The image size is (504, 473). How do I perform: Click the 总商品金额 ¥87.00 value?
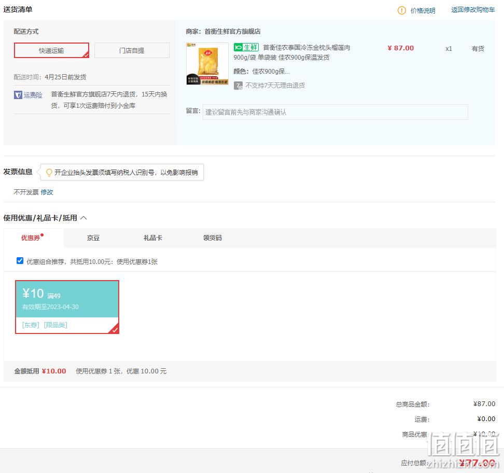click(x=484, y=404)
